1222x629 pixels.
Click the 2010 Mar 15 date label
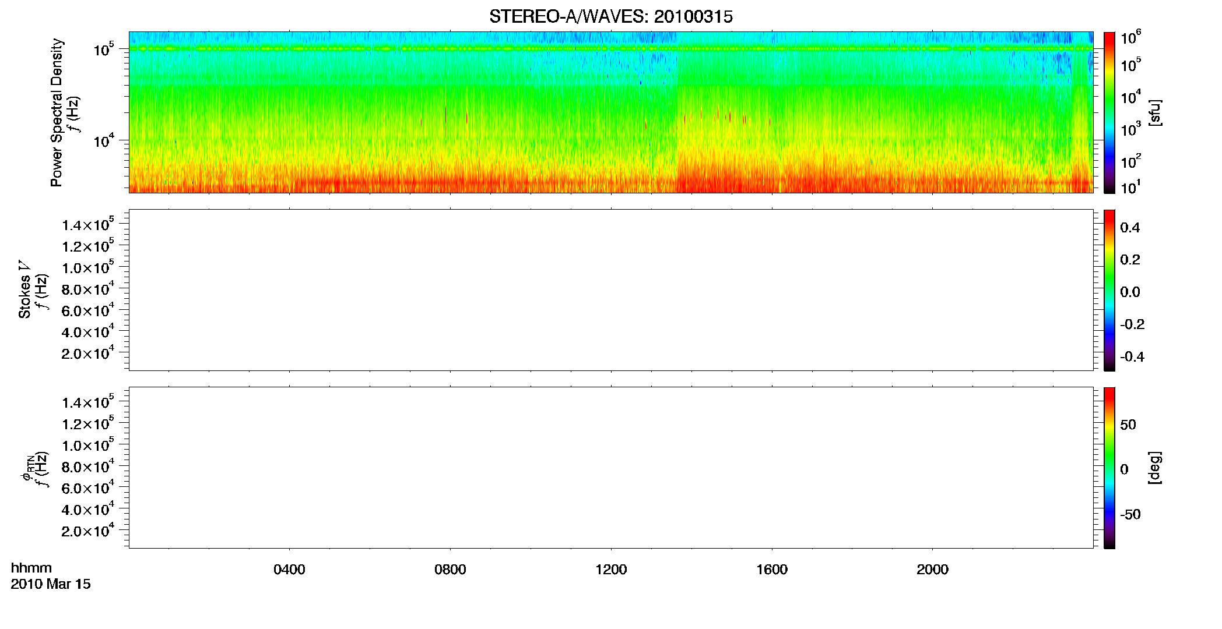(x=51, y=584)
